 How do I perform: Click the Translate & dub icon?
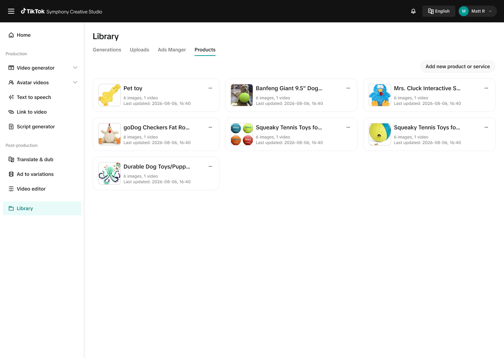pyautogui.click(x=11, y=159)
